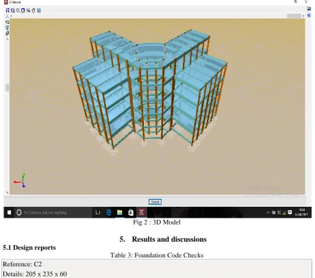Screen dimensions: 315x278
Task: Click the red structural app taskbar icon
Action: 142,212
